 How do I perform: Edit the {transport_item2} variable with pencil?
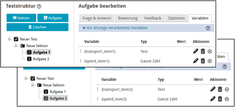coord(213,89)
